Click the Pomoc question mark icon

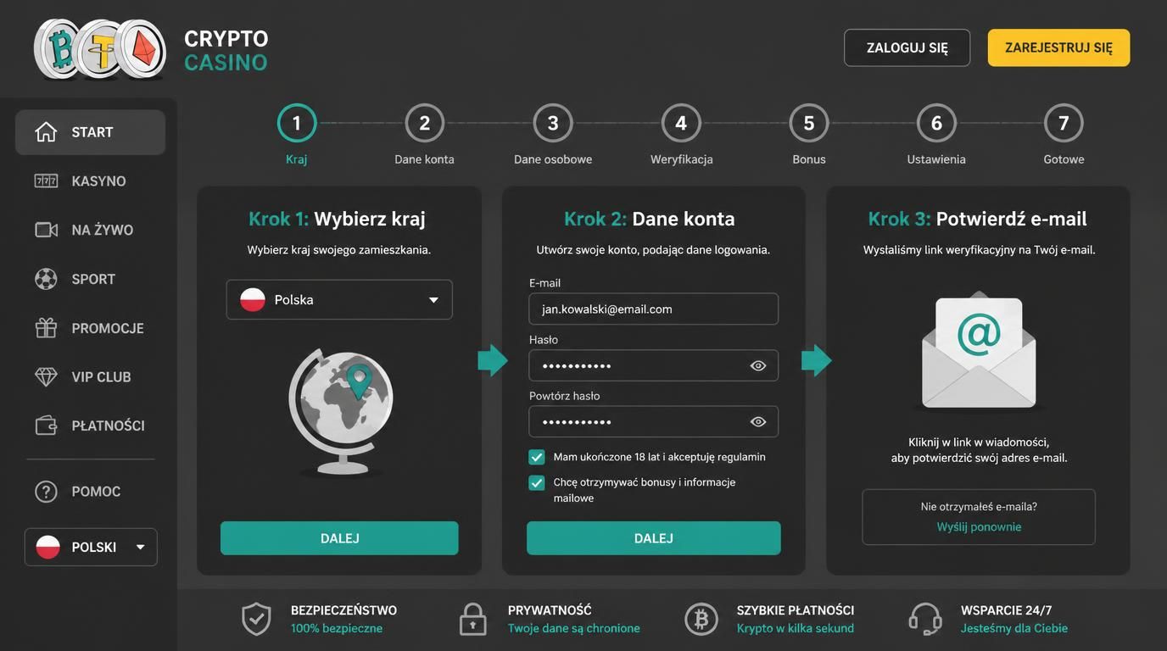pyautogui.click(x=46, y=492)
